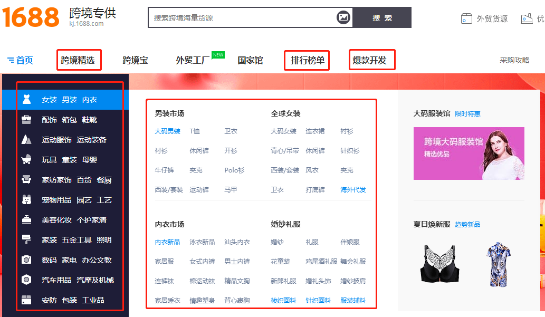Click the 1688 logo icon

(x=31, y=17)
